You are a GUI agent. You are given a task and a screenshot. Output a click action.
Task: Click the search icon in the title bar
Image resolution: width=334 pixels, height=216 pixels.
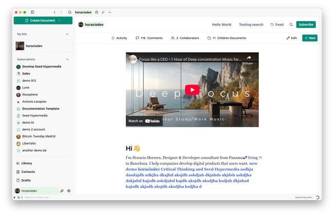70,12
